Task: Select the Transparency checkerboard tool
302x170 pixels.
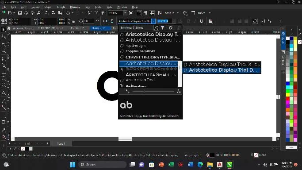Action: pyautogui.click(x=3, y=122)
